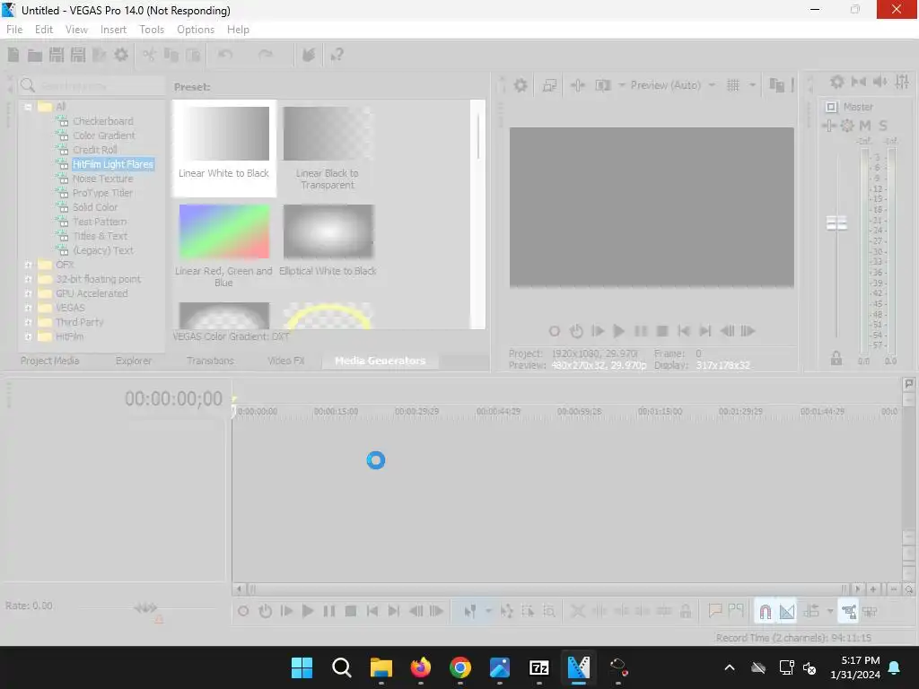Toggle Automatic Crossfades button
919x689 pixels.
tap(787, 612)
